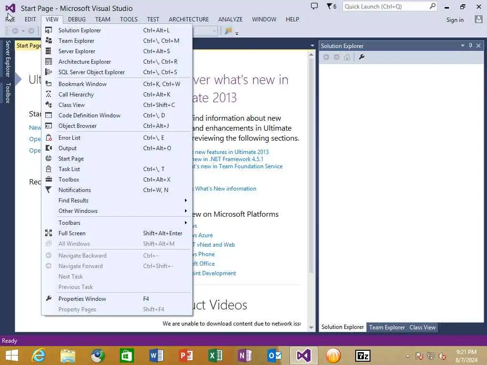This screenshot has width=487, height=365.
Task: Expand the Other Windows submenu
Action: (186, 211)
